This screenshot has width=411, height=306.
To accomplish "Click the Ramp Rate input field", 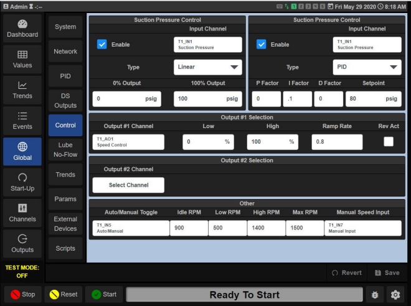I will point(336,142).
